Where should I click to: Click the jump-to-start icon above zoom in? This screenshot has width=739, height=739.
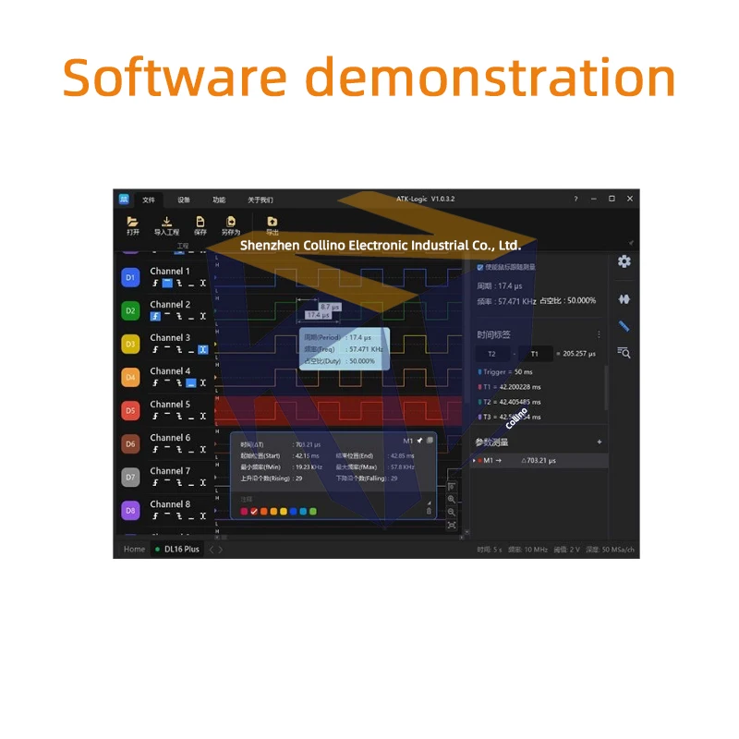tap(452, 487)
